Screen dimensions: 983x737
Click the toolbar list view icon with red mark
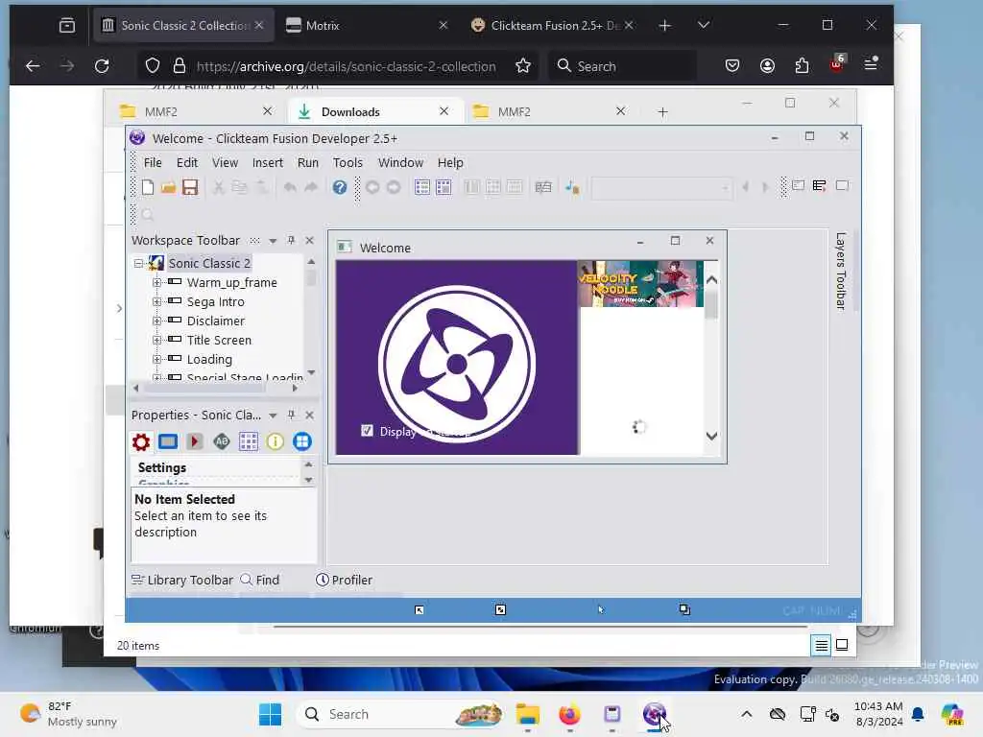tap(820, 185)
